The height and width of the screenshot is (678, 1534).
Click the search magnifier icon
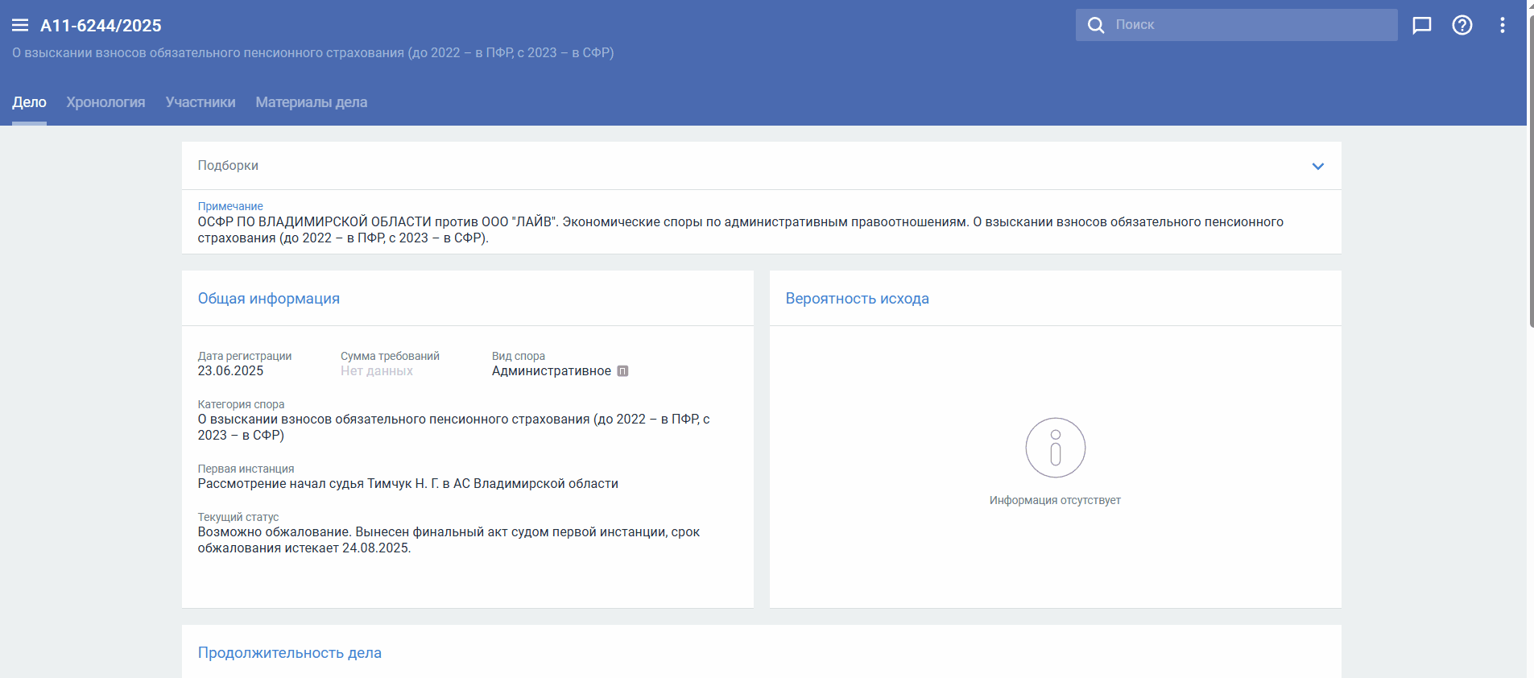tap(1096, 25)
